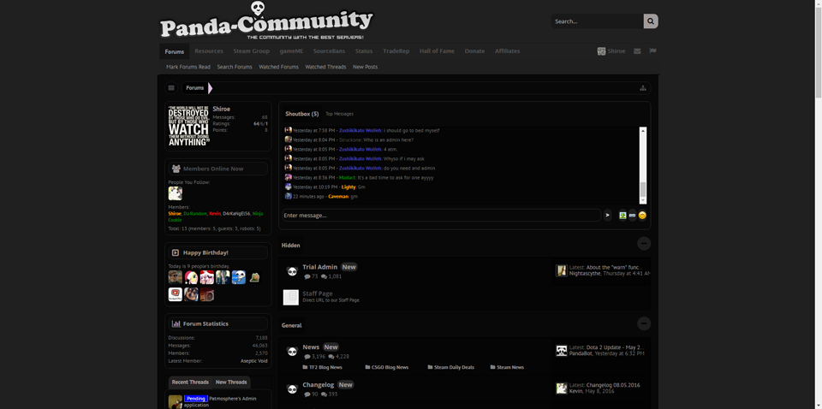The width and height of the screenshot is (822, 409).
Task: Click Mark Forums Read link
Action: coord(188,67)
